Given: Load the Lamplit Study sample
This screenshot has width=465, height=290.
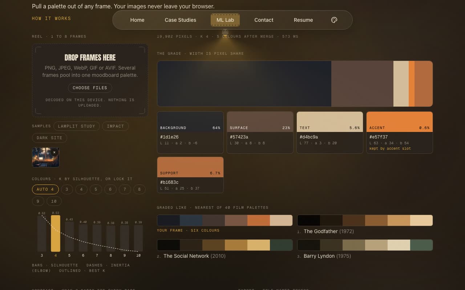Looking at the screenshot, I should [76, 126].
